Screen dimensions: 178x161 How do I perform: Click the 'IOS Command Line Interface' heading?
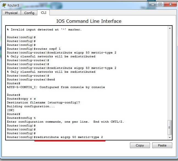[x=89, y=21]
